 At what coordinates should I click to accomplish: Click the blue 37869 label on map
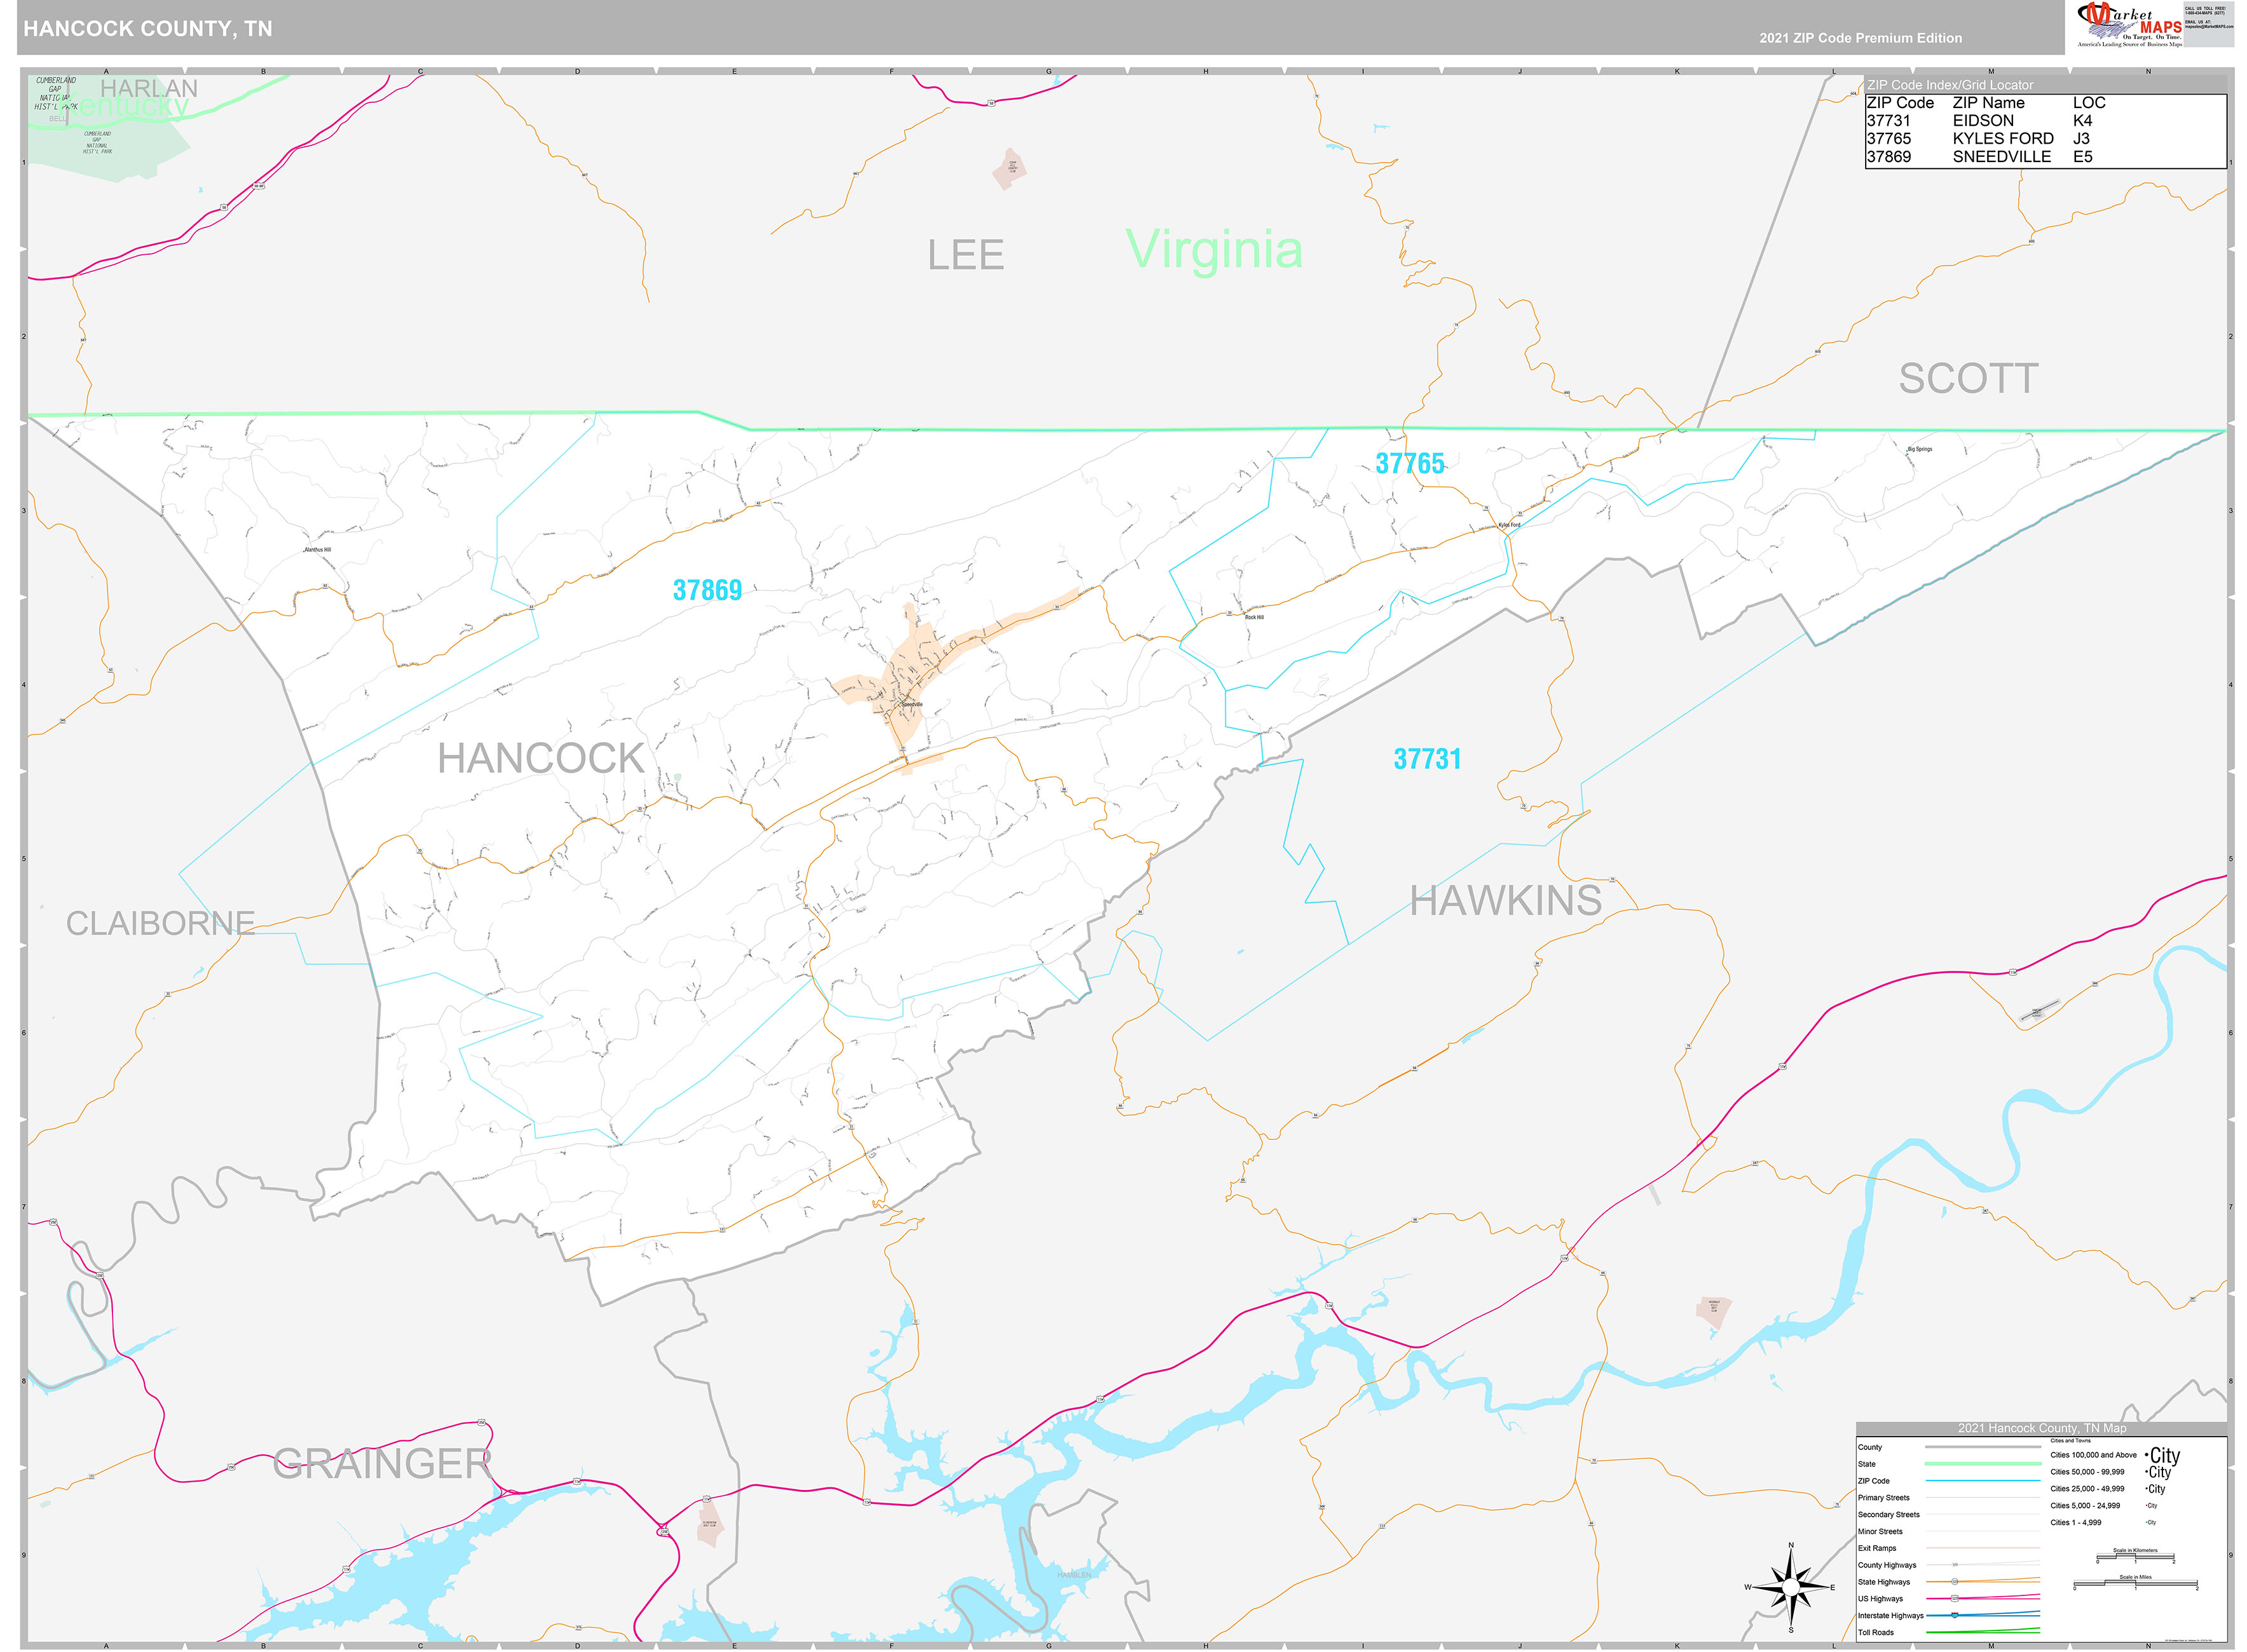click(706, 590)
